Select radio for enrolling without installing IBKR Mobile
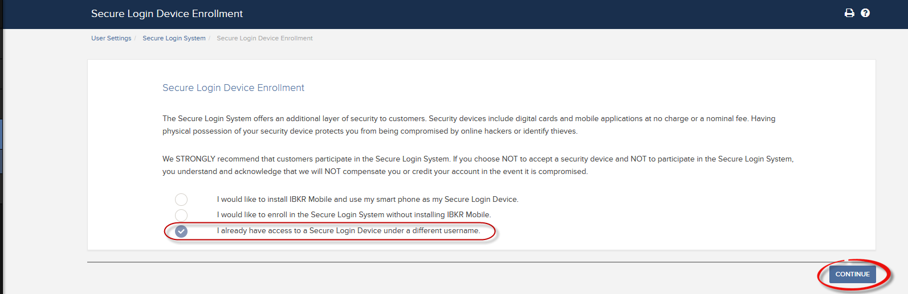Viewport: 908px width, 294px height. point(181,215)
